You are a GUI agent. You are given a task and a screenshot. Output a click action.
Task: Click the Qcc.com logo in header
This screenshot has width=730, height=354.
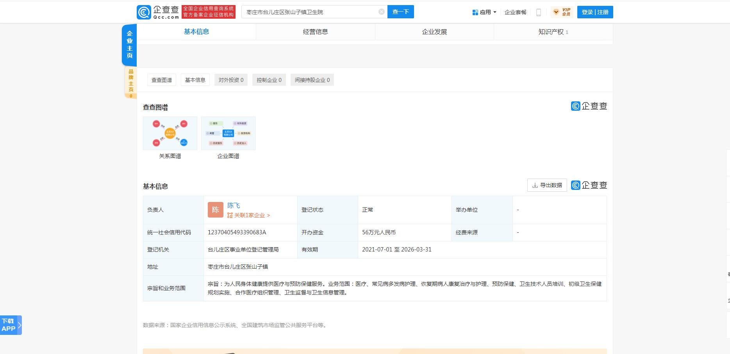point(158,12)
